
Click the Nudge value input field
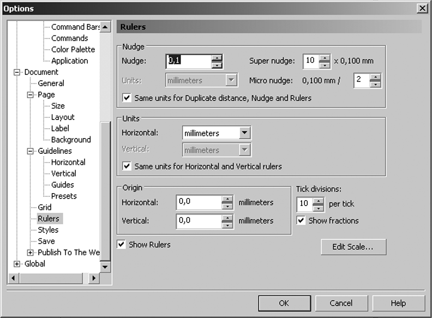(189, 61)
